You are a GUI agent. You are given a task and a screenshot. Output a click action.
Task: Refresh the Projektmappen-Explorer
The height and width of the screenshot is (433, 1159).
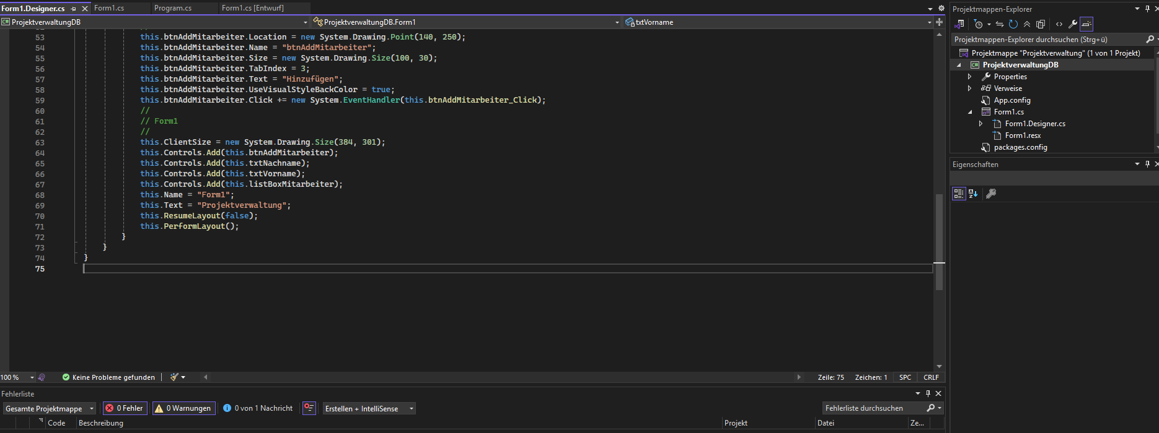(1013, 24)
